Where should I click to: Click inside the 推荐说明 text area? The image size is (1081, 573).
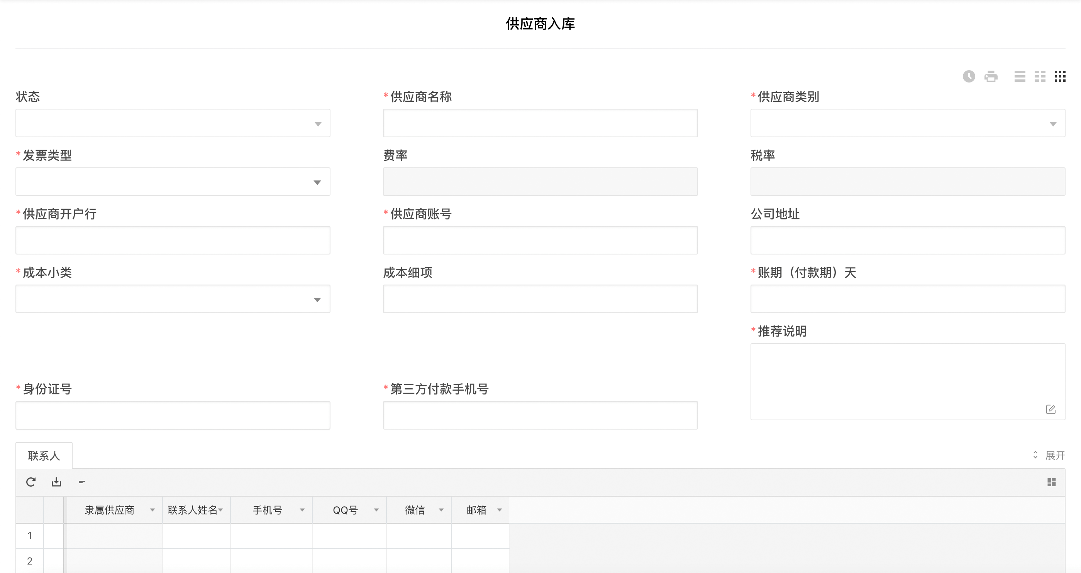[908, 382]
